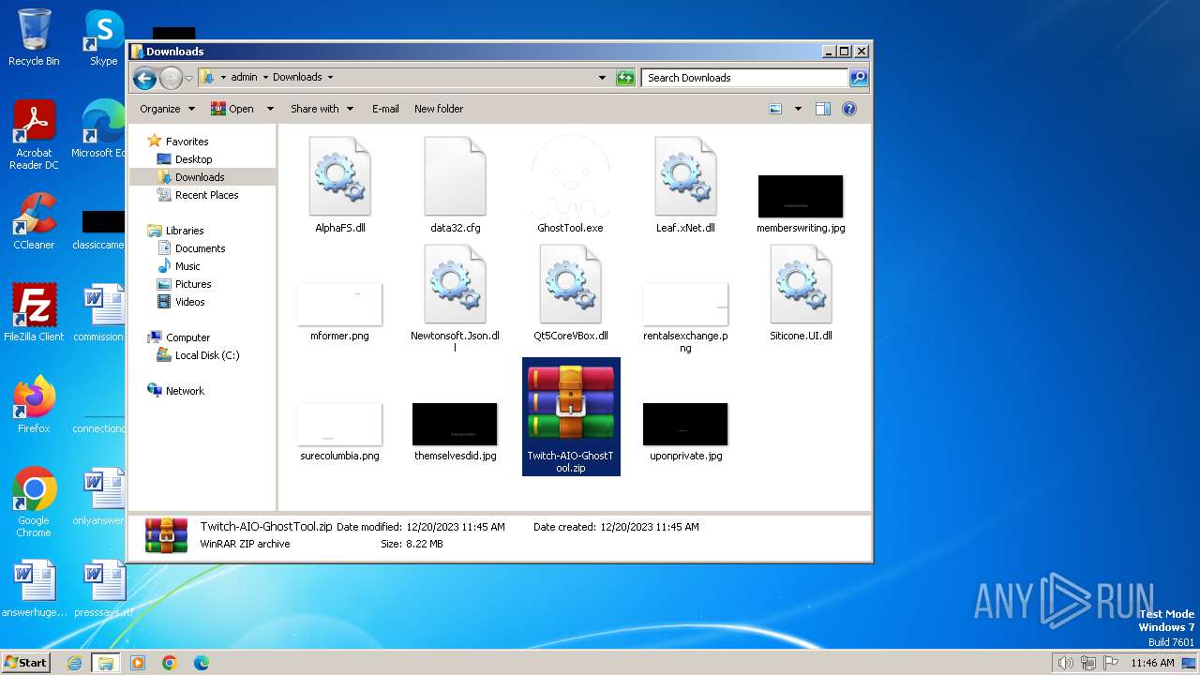Open Explorer help icon
The height and width of the screenshot is (675, 1200).
(849, 109)
